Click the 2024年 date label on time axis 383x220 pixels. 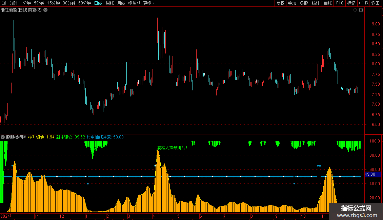pyautogui.click(x=7, y=216)
